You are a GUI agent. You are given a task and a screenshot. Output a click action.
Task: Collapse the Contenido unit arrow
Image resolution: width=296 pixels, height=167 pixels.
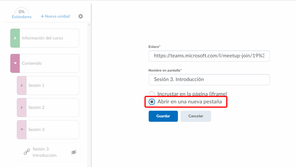(15, 63)
